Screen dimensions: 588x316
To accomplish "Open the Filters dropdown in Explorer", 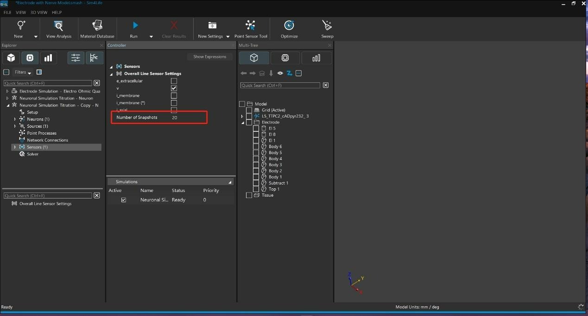I will pyautogui.click(x=23, y=72).
